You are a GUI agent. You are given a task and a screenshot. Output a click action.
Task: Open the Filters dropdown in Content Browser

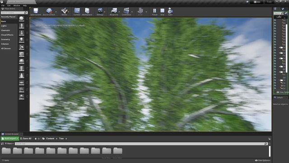pyautogui.click(x=9, y=144)
